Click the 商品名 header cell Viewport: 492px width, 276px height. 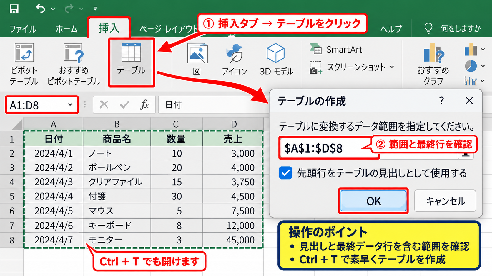[117, 139]
